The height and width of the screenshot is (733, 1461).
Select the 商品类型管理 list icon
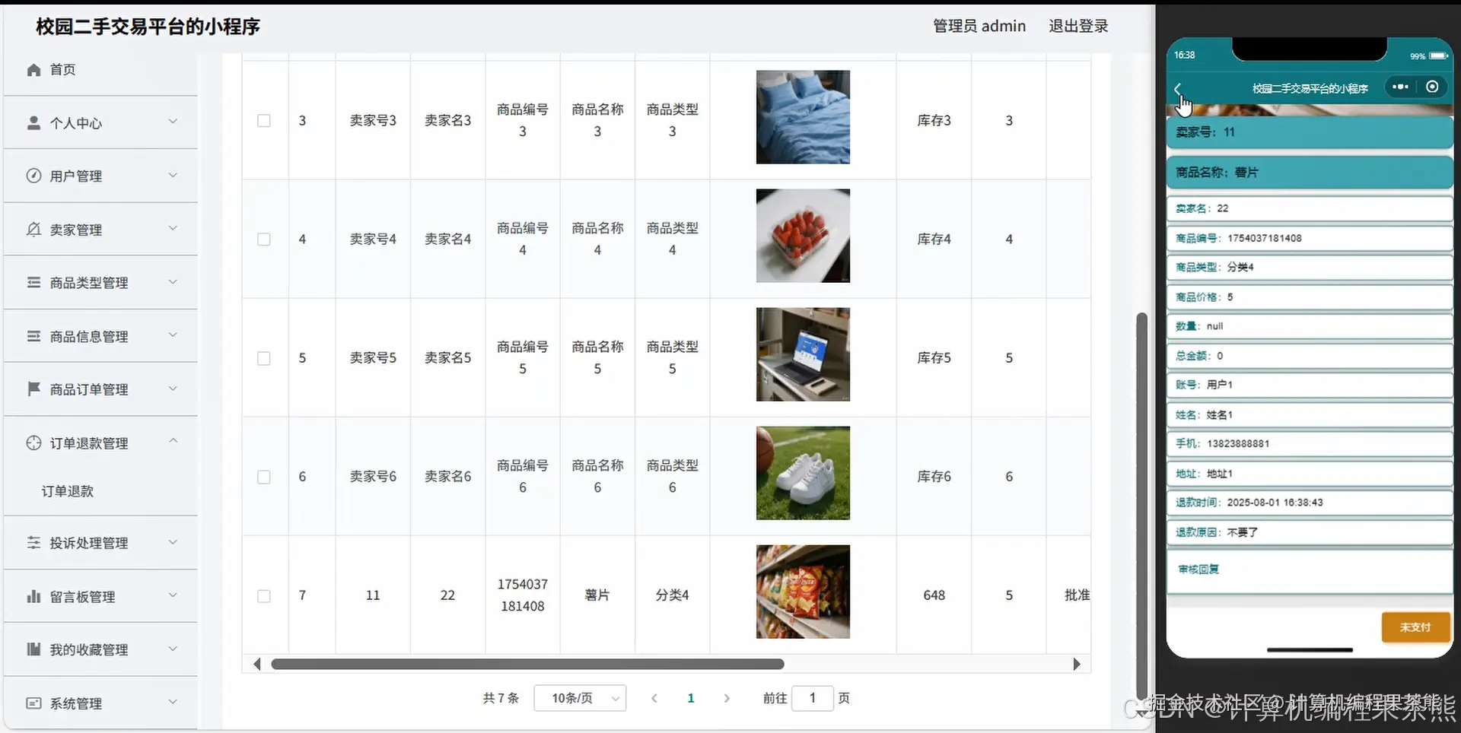pyautogui.click(x=33, y=282)
